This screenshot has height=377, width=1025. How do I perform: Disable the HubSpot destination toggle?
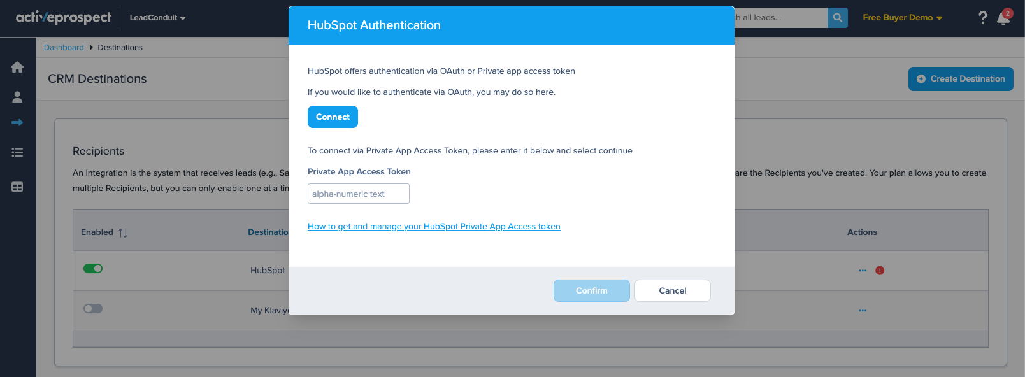[x=93, y=269]
